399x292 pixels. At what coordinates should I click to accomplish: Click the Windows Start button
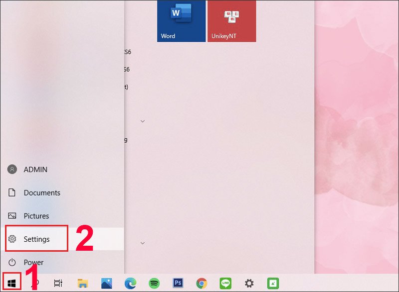point(11,284)
